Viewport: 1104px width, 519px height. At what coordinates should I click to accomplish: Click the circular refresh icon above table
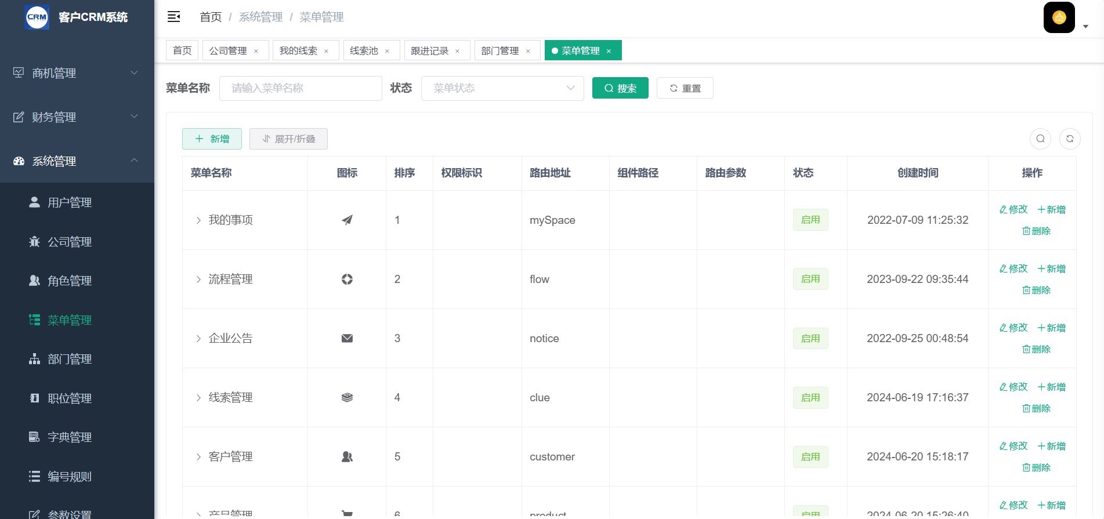(1070, 139)
